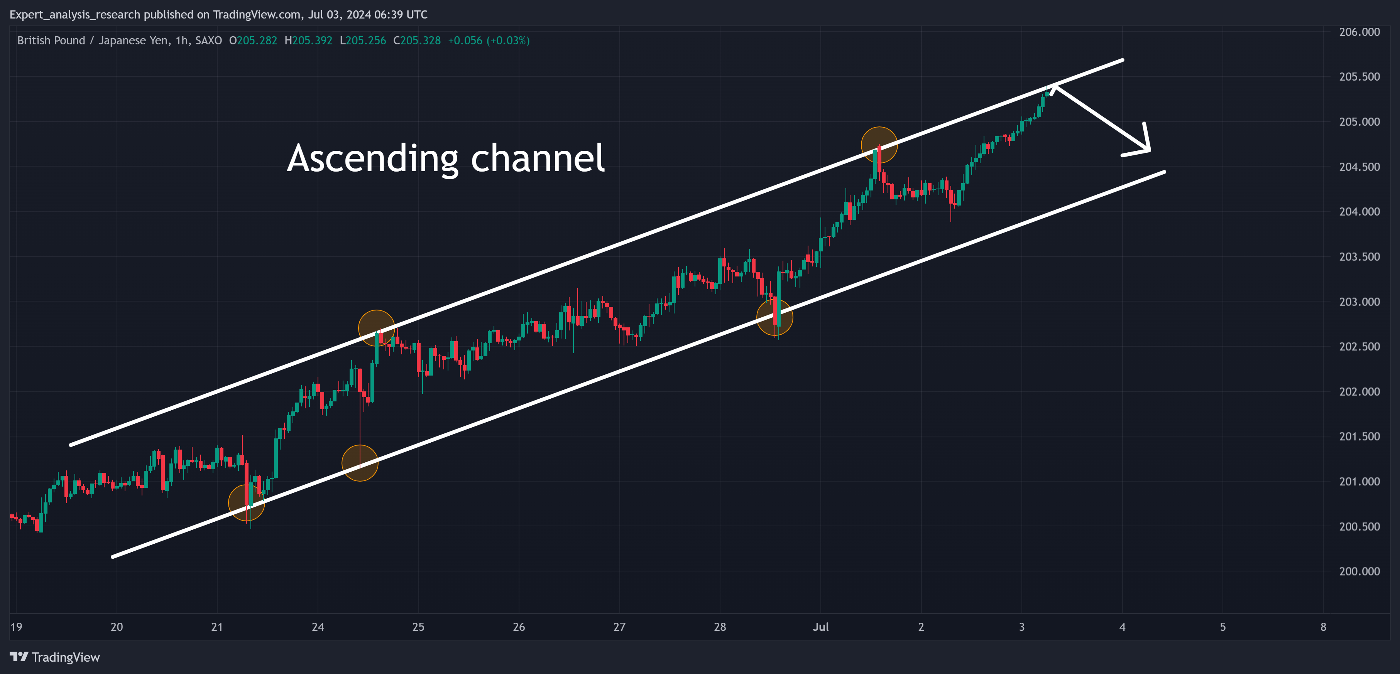Click price label 200.000 on axis
Screen dimensions: 1400x674
[1359, 571]
